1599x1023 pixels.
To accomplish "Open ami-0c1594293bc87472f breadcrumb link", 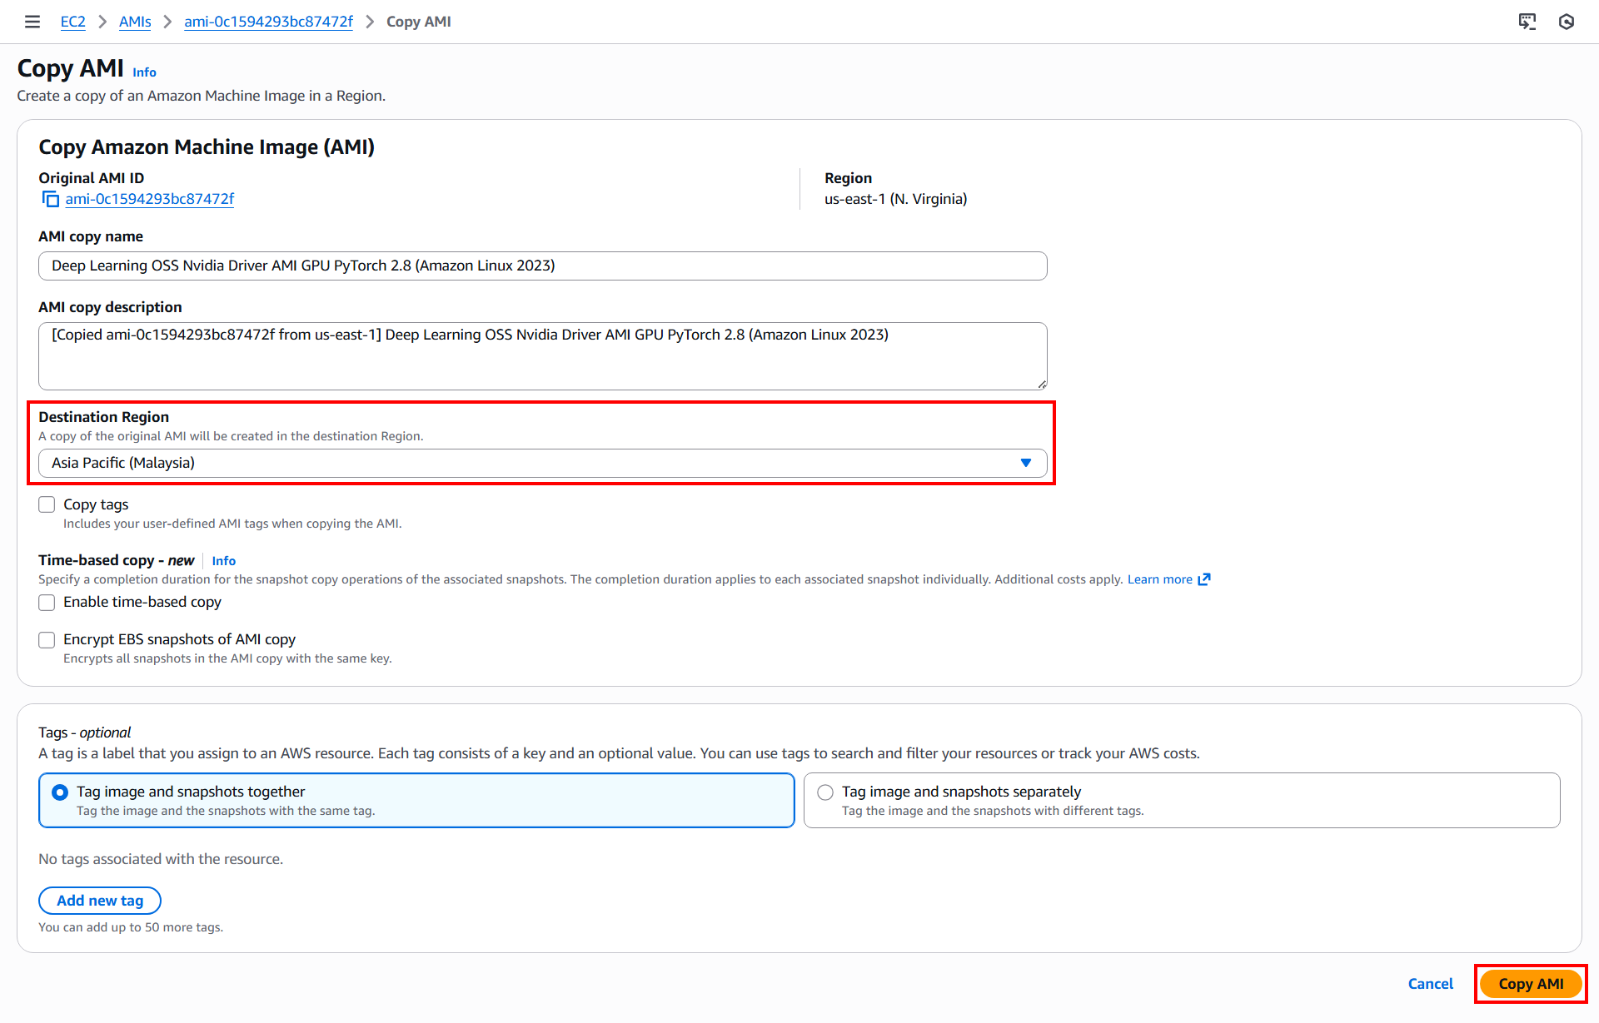I will (268, 22).
